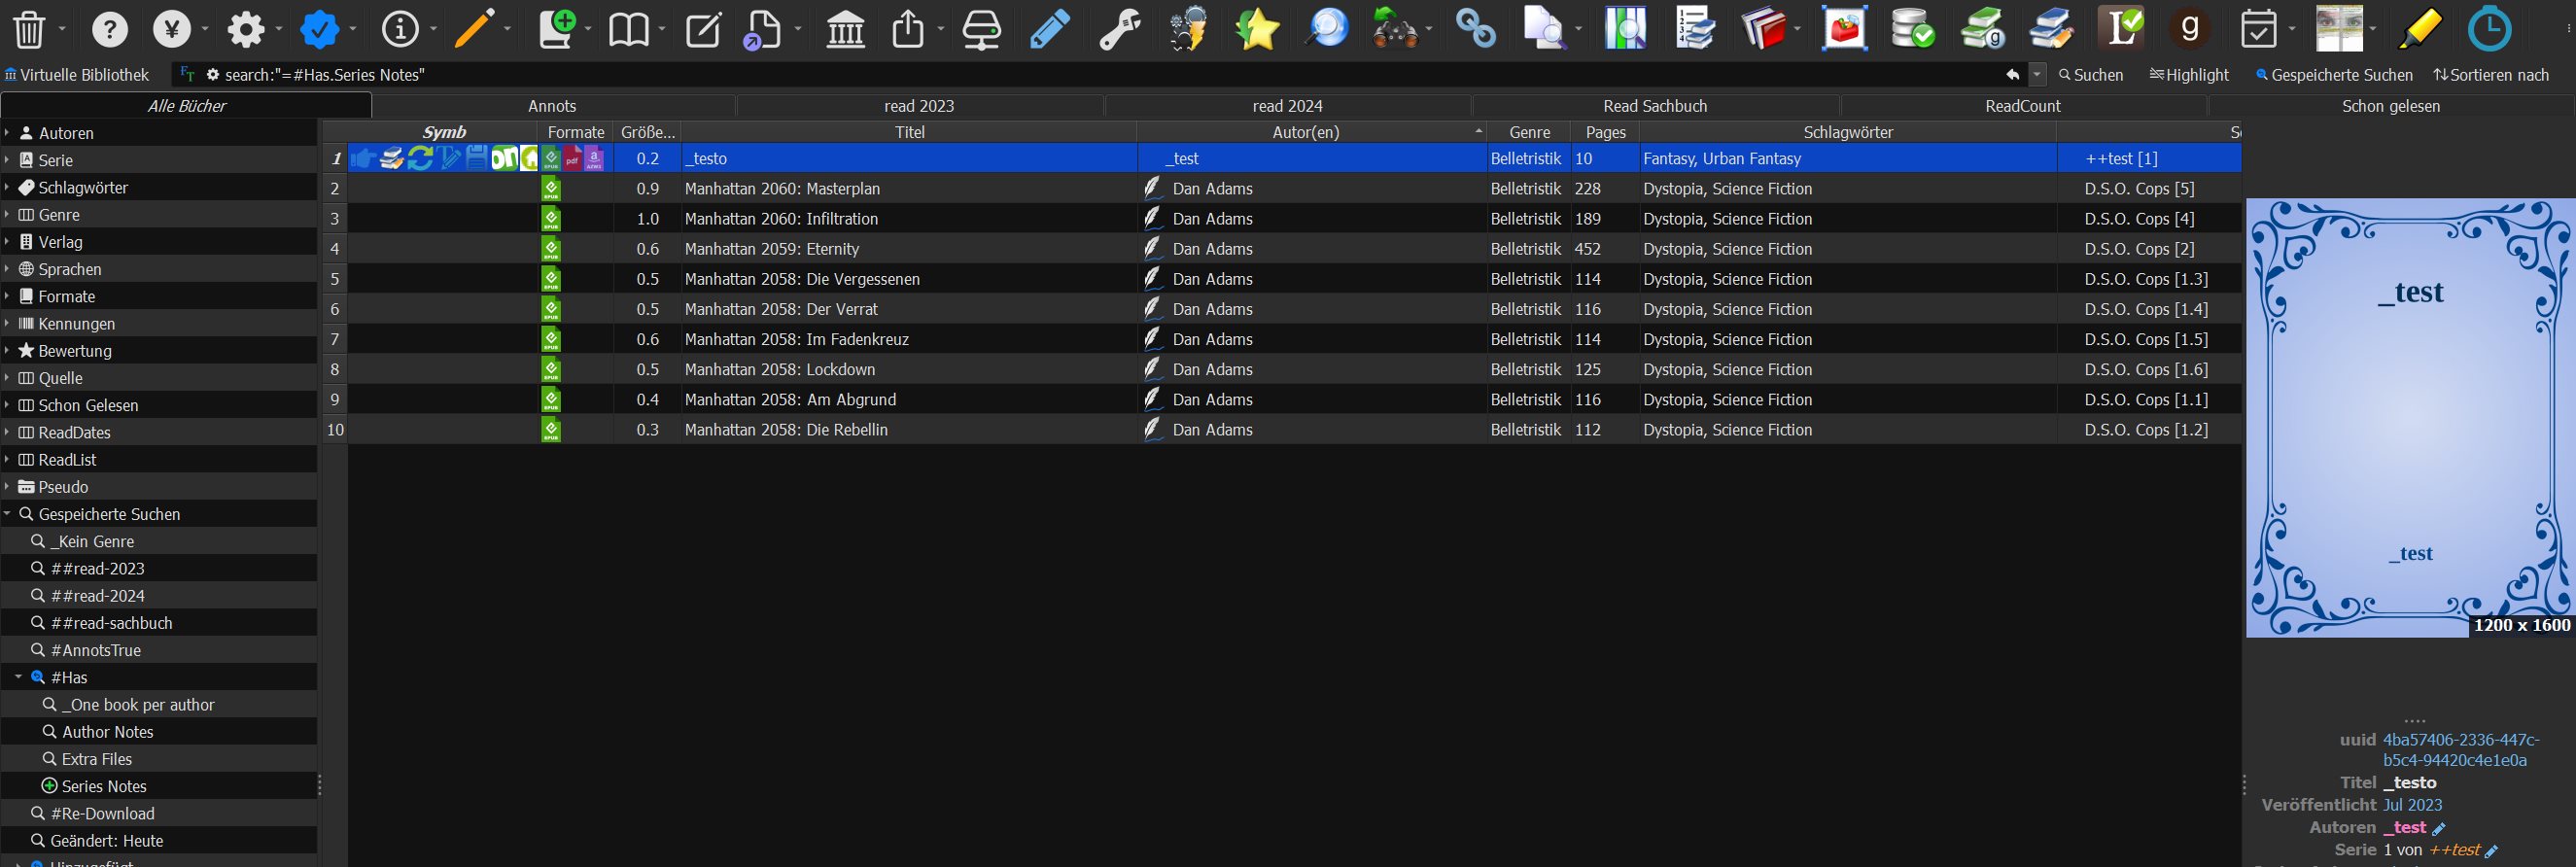Open preferences with the gear icon
Viewport: 2576px width, 867px height.
tap(246, 30)
